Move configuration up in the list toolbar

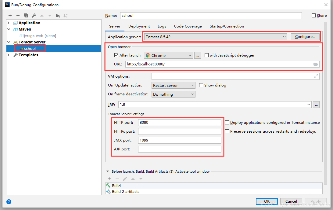pyautogui.click(x=42, y=16)
